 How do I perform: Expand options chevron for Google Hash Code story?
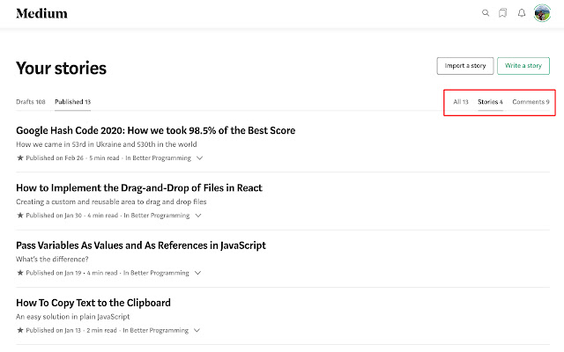[x=199, y=158]
